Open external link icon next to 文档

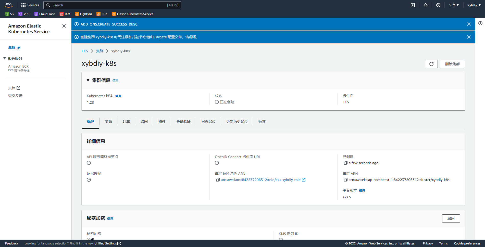(18, 88)
